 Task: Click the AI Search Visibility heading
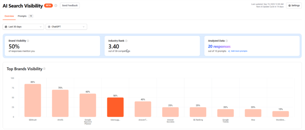22,6
